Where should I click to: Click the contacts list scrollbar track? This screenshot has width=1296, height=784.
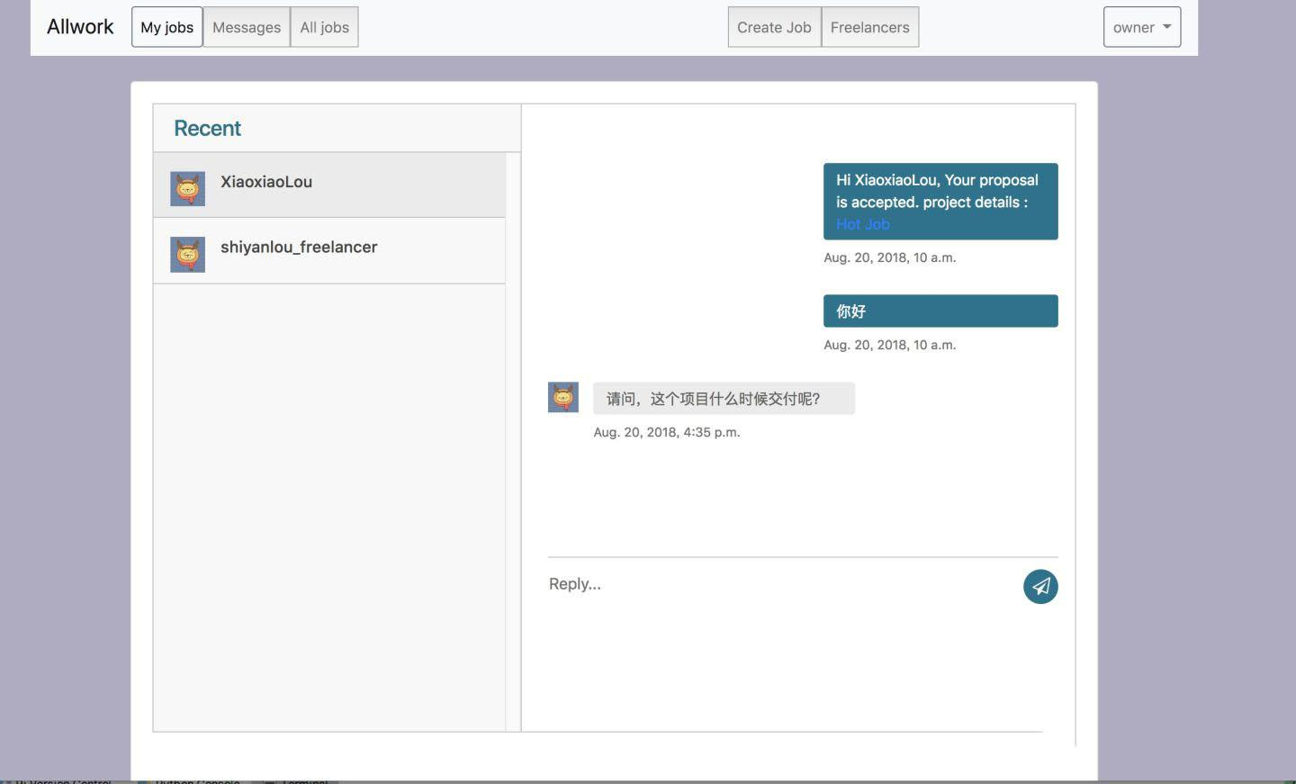(513, 441)
